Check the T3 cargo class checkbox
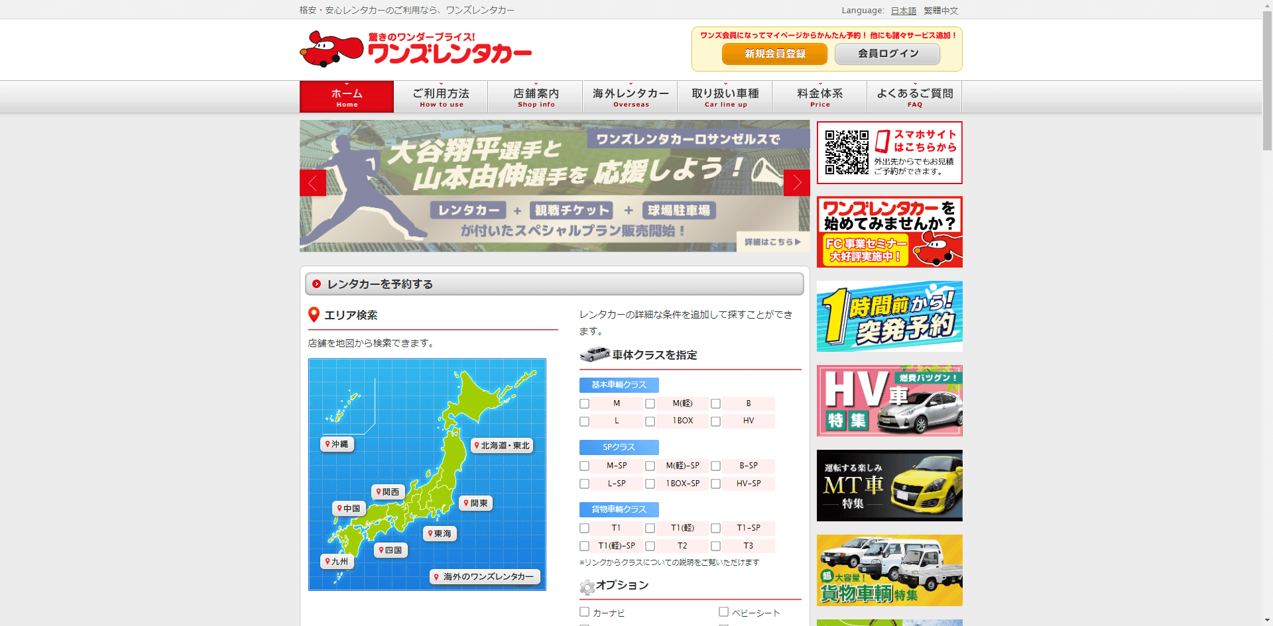This screenshot has height=626, width=1273. pyautogui.click(x=715, y=546)
